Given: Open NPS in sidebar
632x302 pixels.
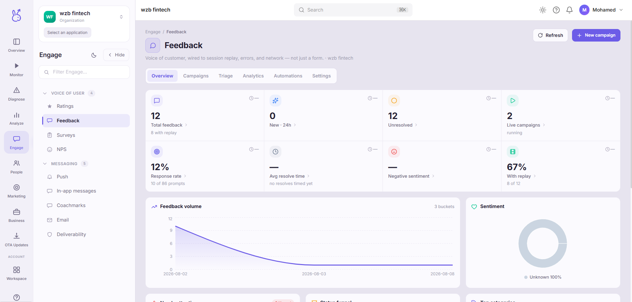Looking at the screenshot, I should [86, 149].
